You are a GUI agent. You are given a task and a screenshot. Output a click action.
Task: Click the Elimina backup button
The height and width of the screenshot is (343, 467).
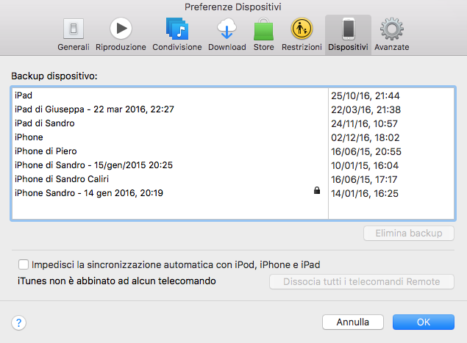(x=409, y=234)
